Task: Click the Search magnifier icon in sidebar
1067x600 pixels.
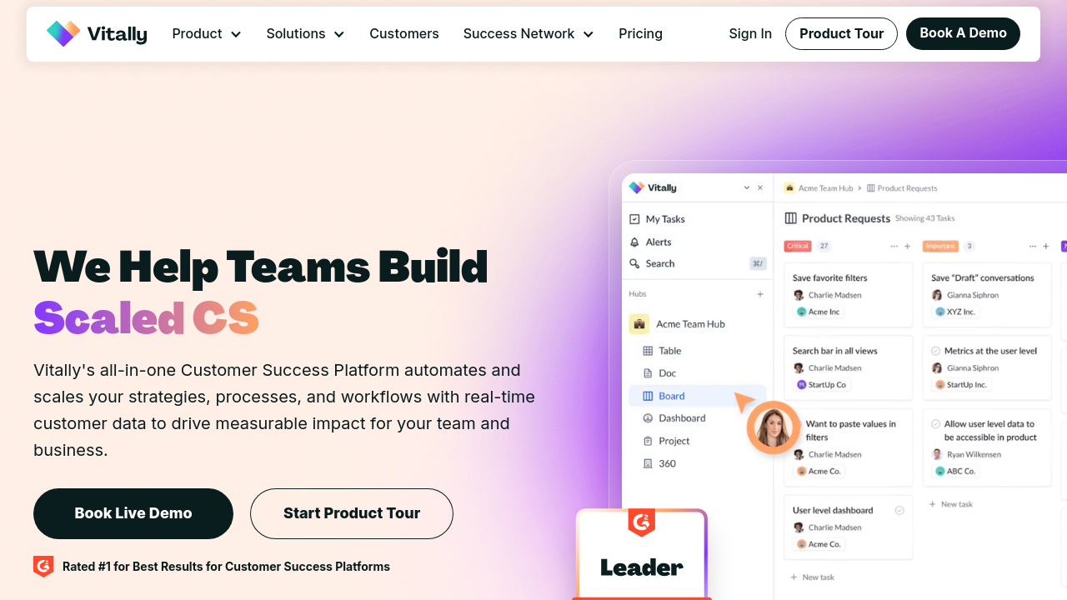Action: click(x=634, y=263)
